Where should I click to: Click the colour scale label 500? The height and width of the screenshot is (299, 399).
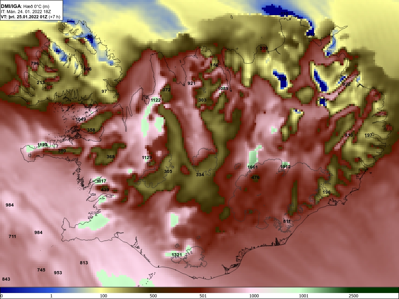153,296
